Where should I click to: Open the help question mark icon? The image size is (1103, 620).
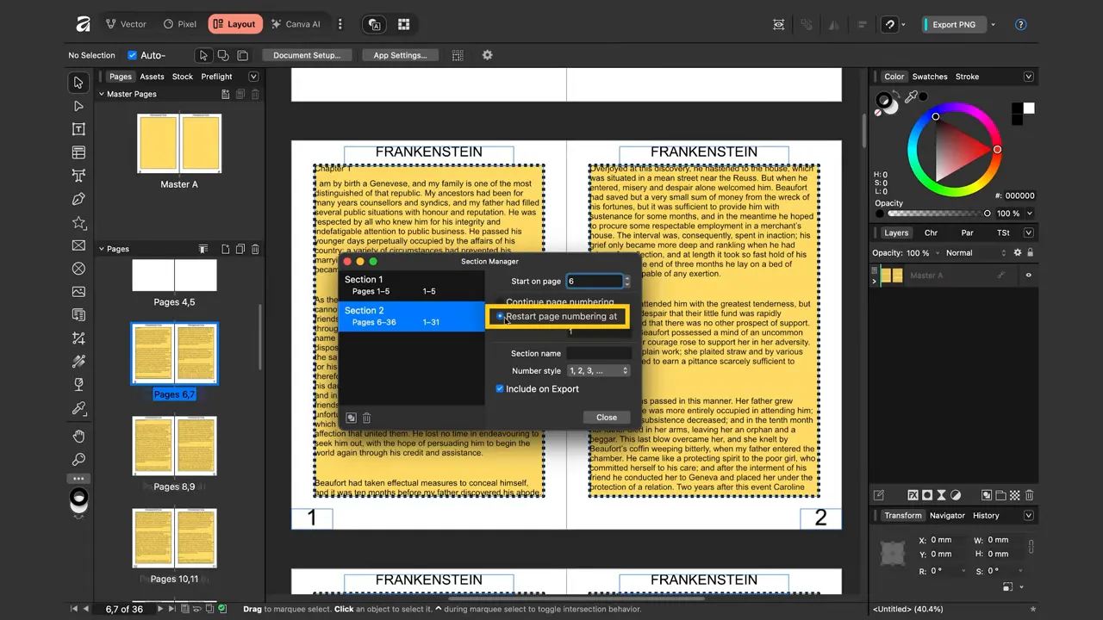point(1021,24)
